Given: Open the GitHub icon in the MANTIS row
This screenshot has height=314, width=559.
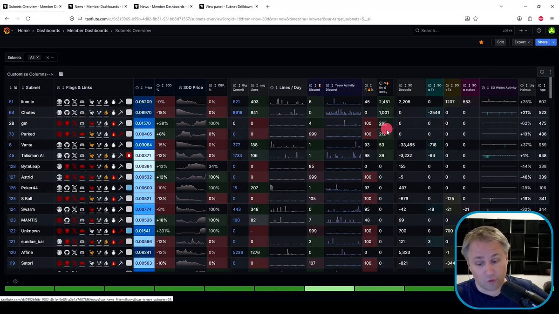Looking at the screenshot, I should tap(67, 220).
